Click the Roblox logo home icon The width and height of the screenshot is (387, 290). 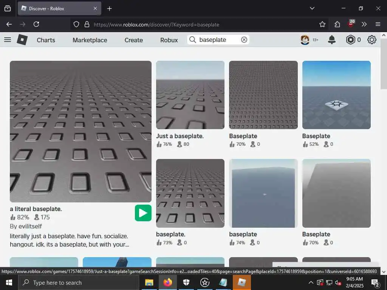point(22,40)
